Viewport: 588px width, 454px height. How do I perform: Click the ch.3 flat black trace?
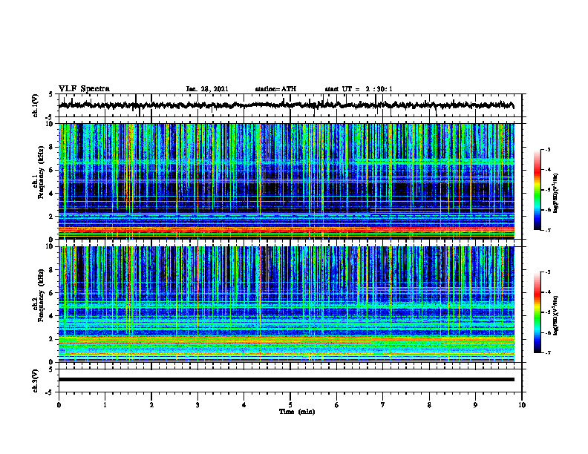(x=286, y=380)
